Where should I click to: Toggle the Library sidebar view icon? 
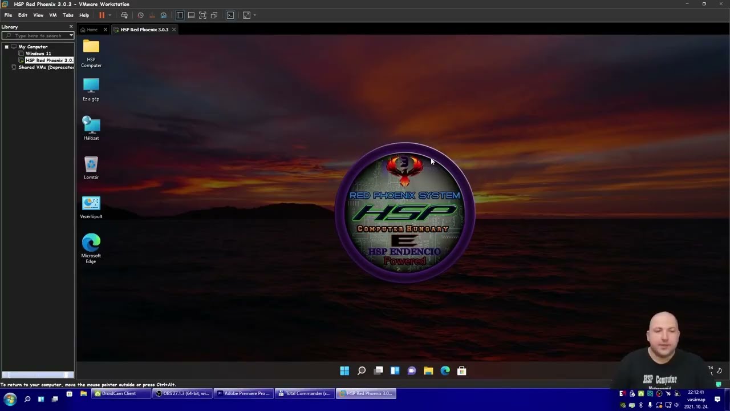click(180, 15)
